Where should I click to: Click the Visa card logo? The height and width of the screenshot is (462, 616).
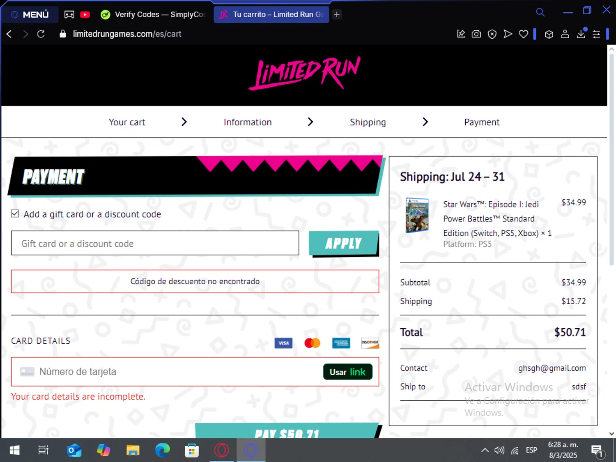click(x=283, y=343)
